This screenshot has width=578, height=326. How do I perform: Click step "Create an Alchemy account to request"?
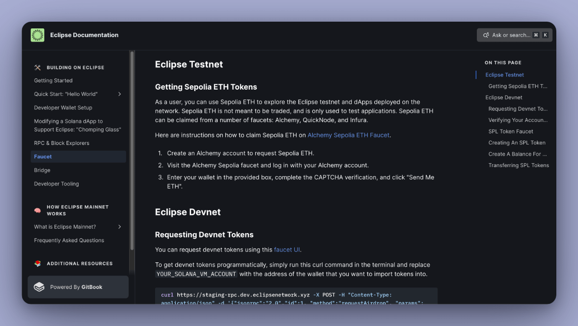(240, 153)
